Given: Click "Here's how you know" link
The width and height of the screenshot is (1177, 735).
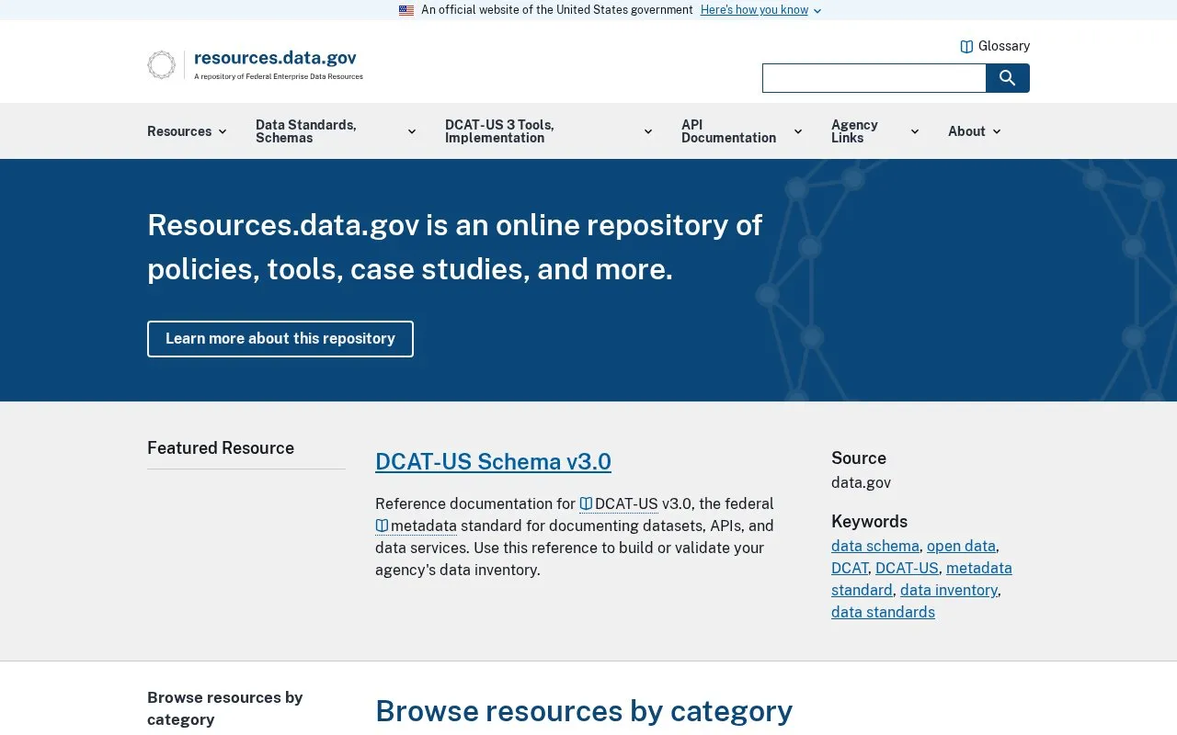Looking at the screenshot, I should pyautogui.click(x=754, y=10).
